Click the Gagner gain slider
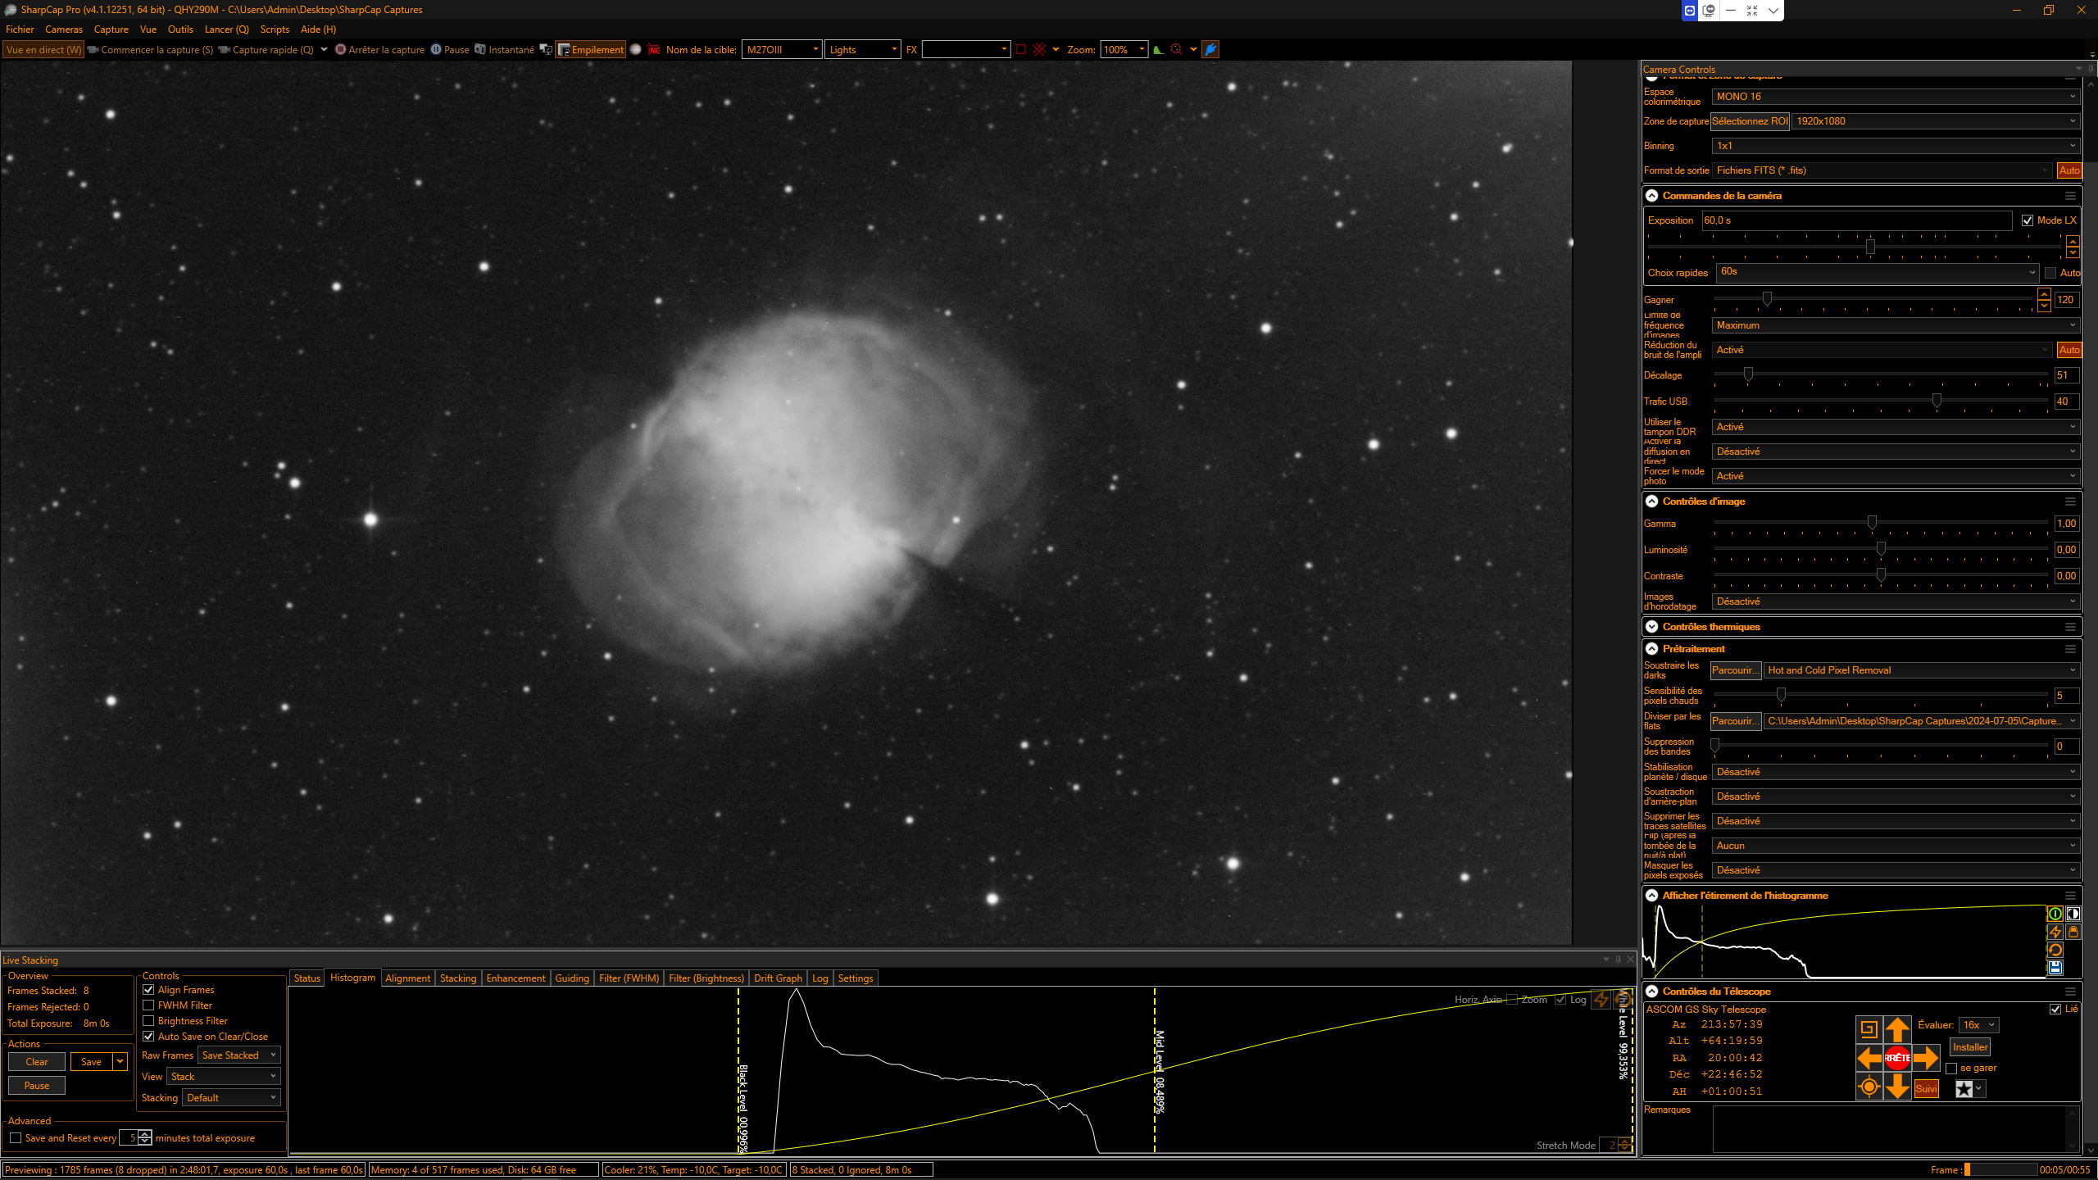The height and width of the screenshot is (1180, 2098). pos(1875,299)
